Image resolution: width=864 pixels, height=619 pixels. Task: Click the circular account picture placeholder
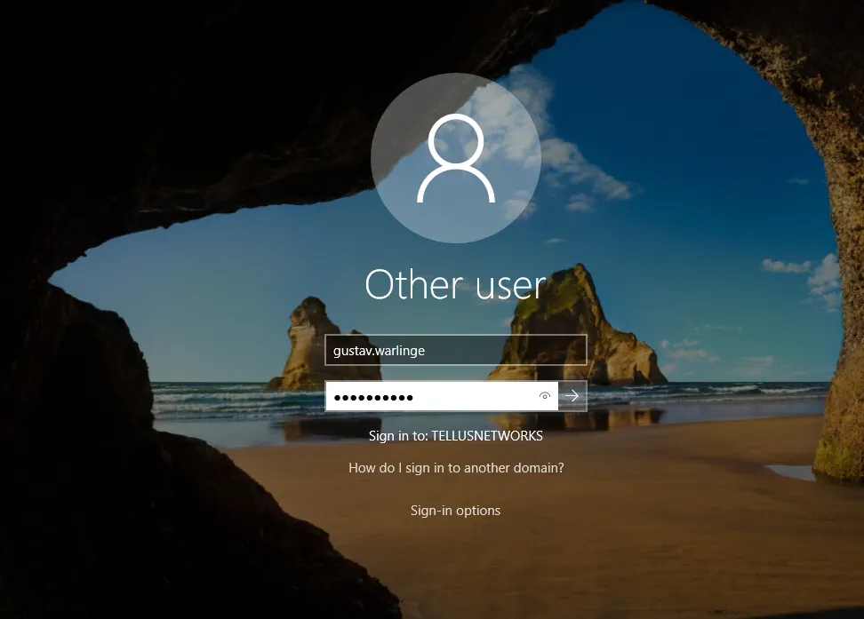tap(455, 157)
